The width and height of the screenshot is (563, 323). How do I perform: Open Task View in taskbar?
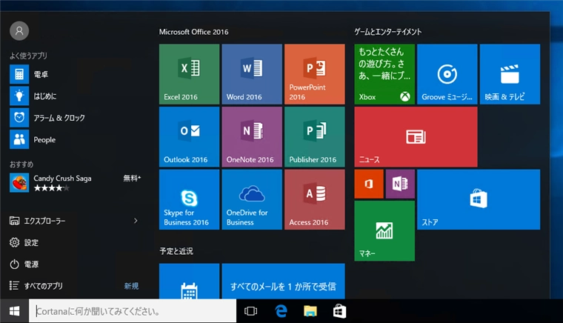coord(250,311)
